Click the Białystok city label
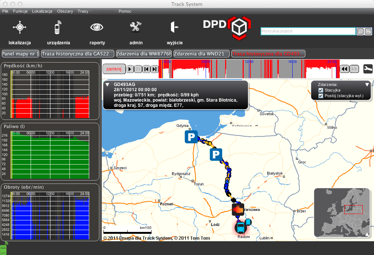The width and height of the screenshot is (374, 255). (x=275, y=173)
